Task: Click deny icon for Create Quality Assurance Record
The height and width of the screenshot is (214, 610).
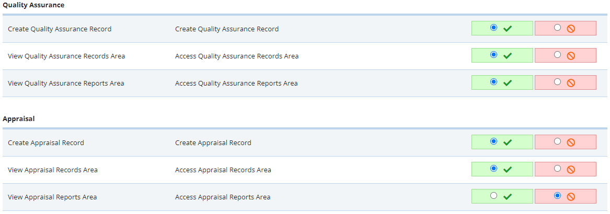Action: point(571,29)
